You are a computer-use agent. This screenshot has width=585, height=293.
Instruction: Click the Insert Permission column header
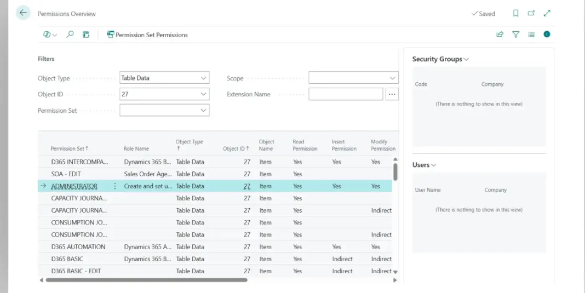344,145
